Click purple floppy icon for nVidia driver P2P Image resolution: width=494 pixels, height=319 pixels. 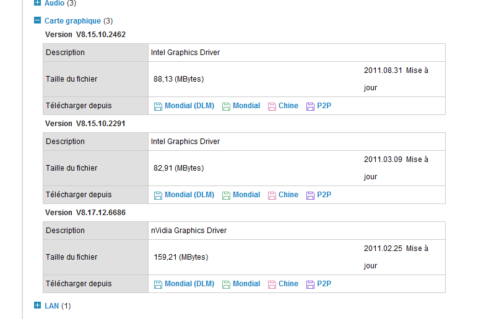(310, 284)
